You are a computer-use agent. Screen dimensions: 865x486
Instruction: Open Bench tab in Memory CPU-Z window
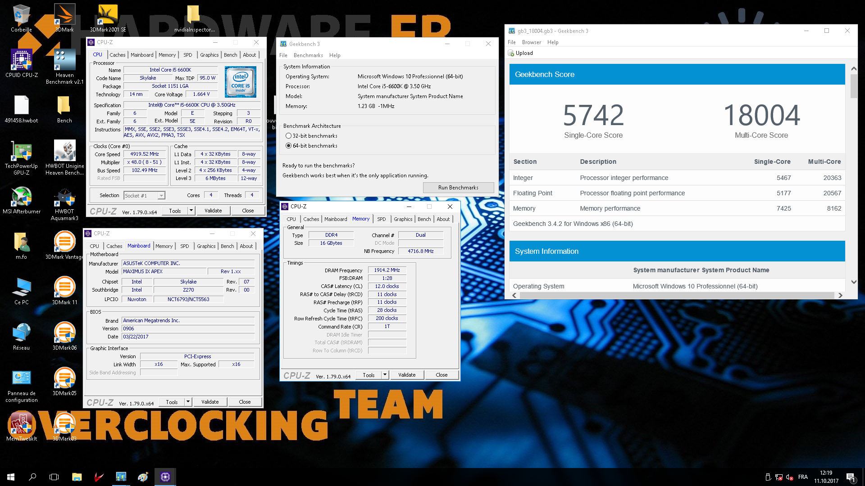(424, 219)
